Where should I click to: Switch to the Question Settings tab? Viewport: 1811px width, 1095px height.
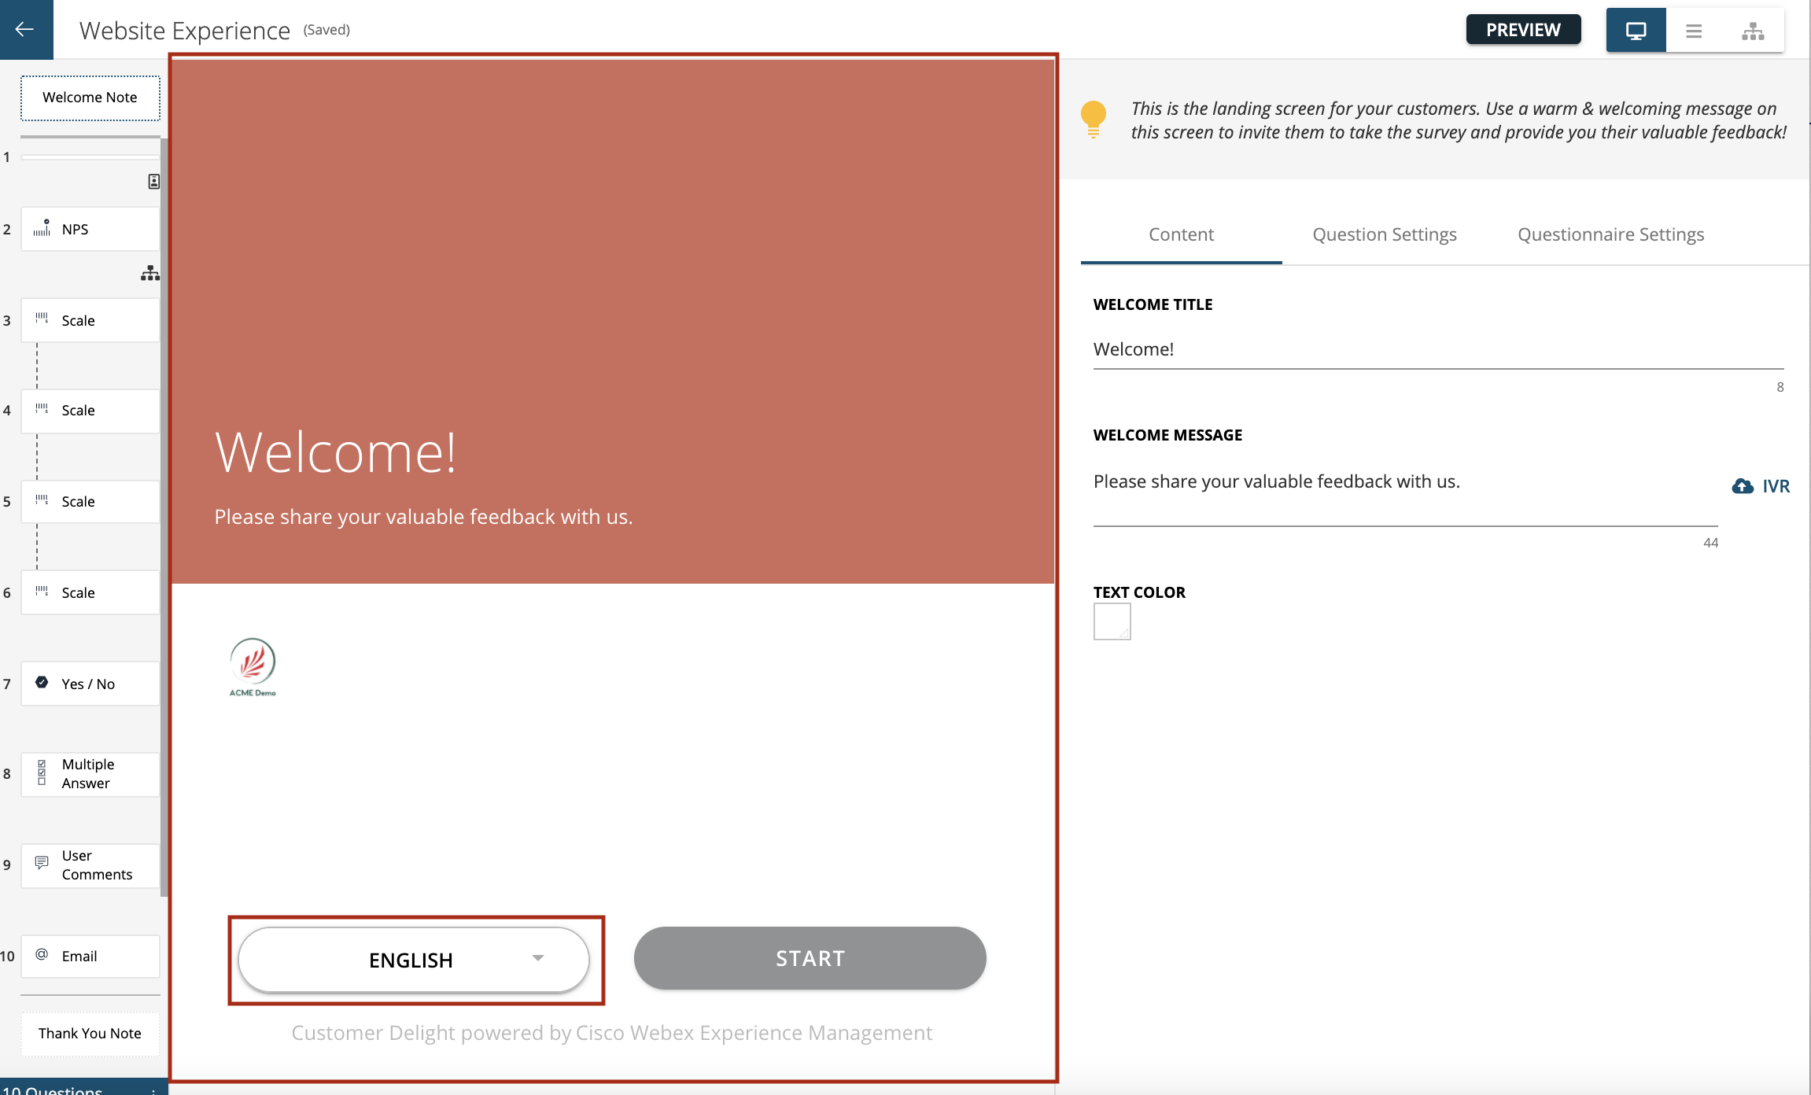[1384, 234]
